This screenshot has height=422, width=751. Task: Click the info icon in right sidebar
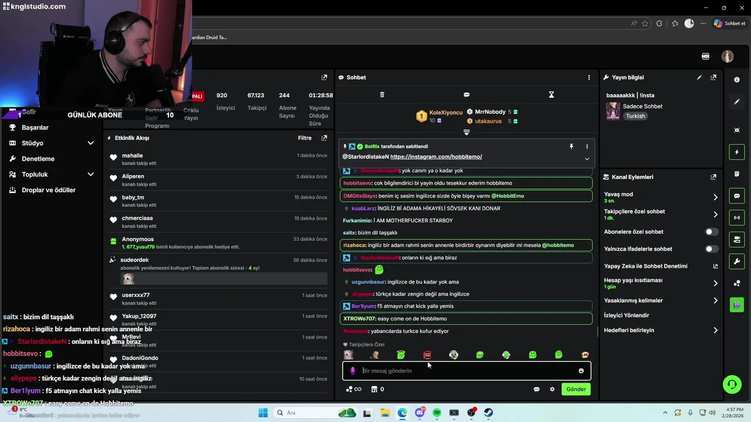click(x=737, y=79)
